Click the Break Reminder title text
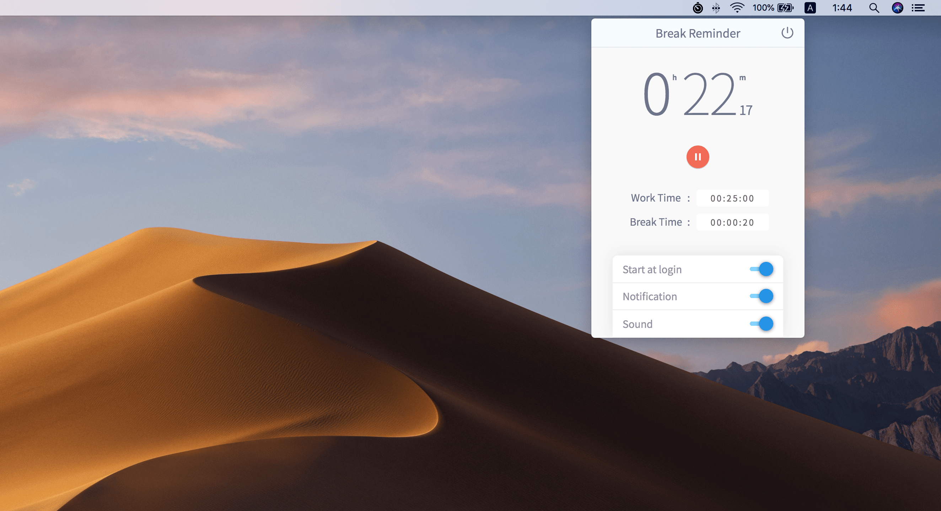 coord(697,33)
